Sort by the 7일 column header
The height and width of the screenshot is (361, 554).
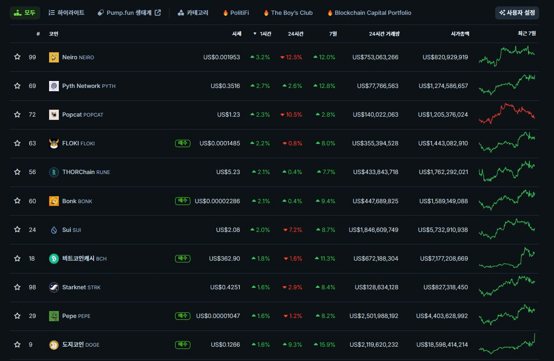(333, 34)
